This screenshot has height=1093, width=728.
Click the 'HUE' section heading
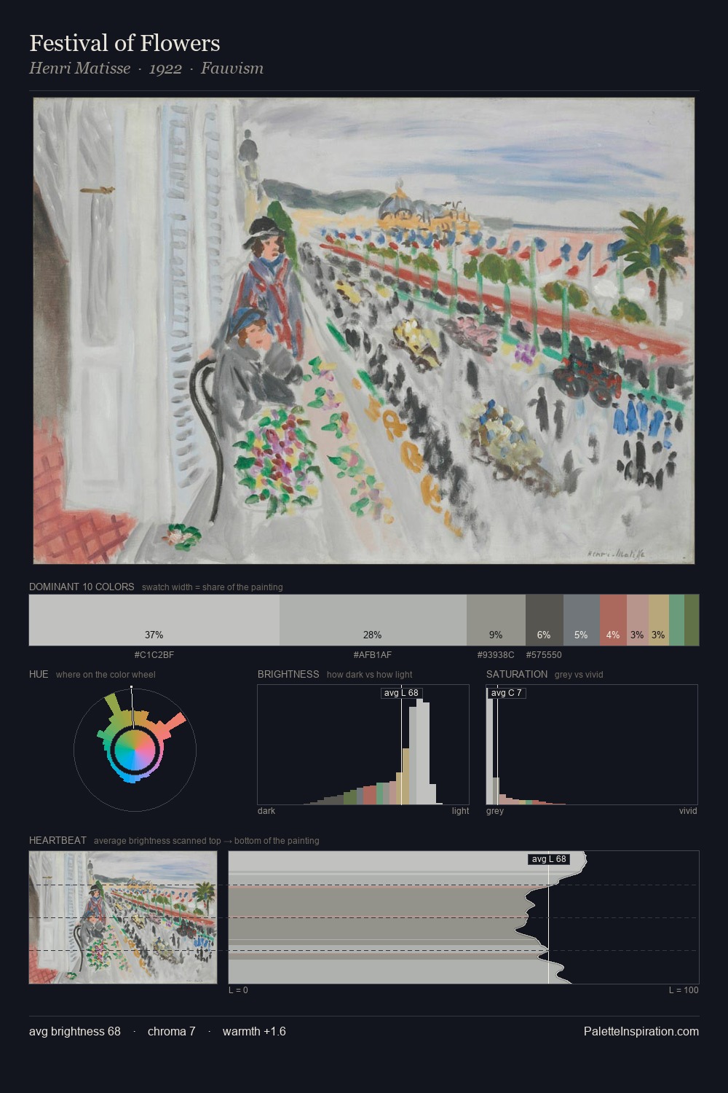pos(39,674)
